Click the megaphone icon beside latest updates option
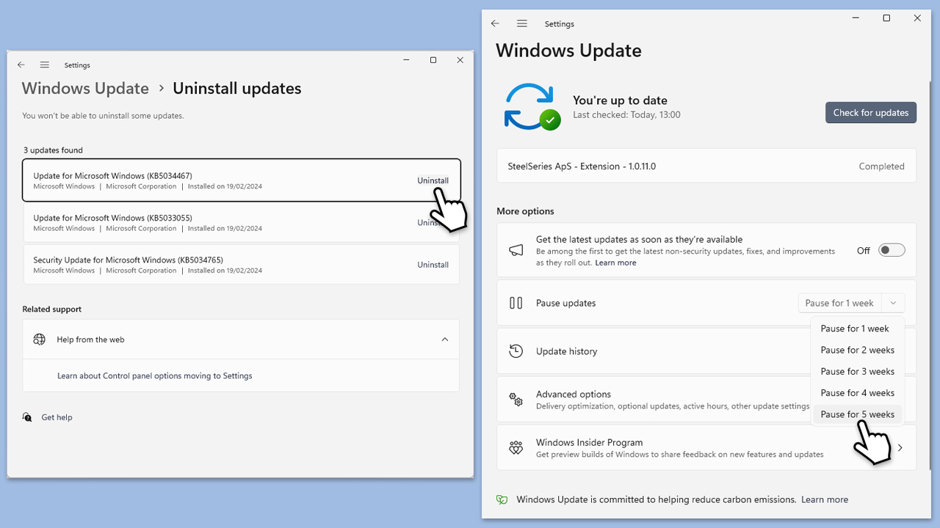This screenshot has height=528, width=940. point(516,250)
